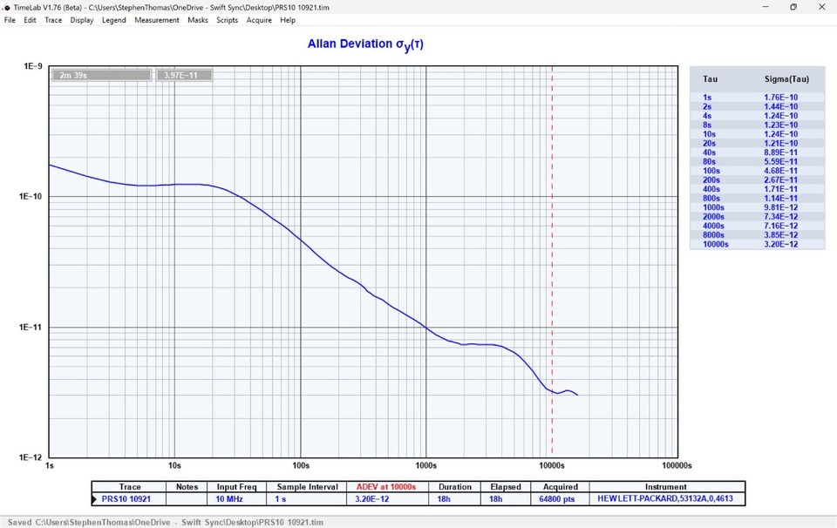This screenshot has width=837, height=528.
Task: Open the Acquire menu
Action: coord(258,19)
